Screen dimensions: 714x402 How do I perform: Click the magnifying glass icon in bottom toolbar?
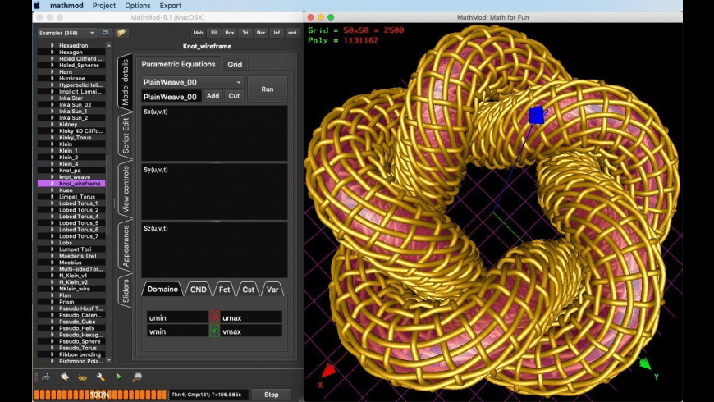[x=137, y=377]
